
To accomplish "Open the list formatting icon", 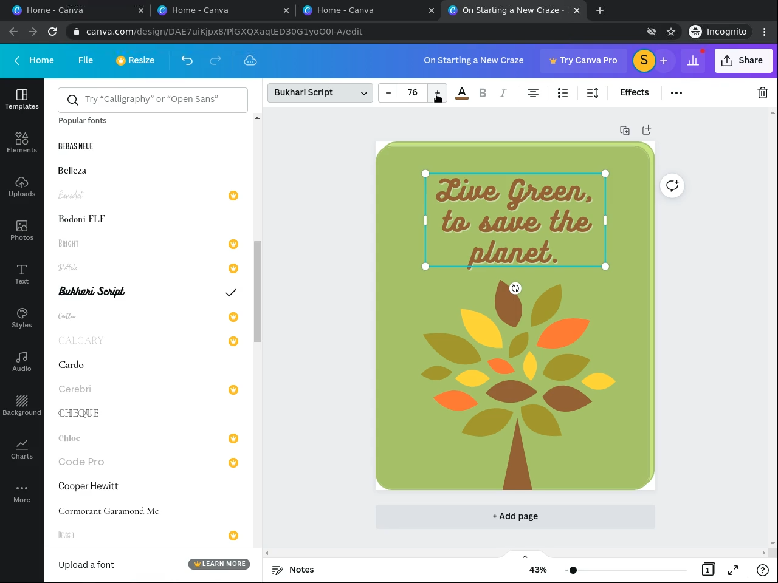I will (x=563, y=93).
